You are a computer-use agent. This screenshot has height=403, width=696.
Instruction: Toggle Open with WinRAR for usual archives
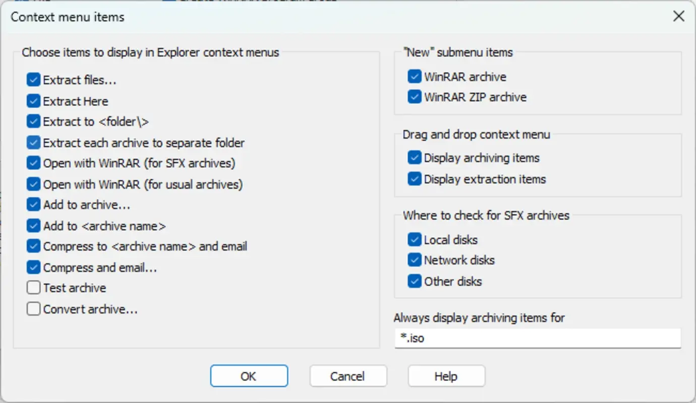[x=33, y=184]
